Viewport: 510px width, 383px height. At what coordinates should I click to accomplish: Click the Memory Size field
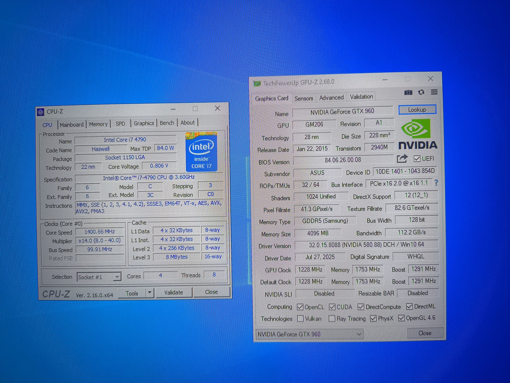pos(318,233)
